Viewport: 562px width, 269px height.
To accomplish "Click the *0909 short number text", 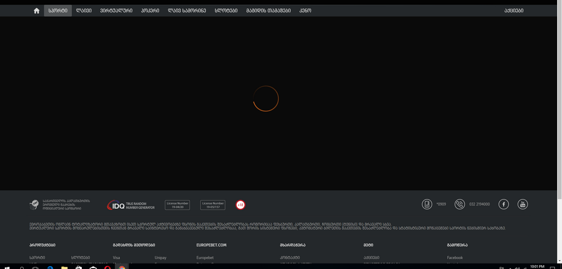I will pyautogui.click(x=441, y=204).
